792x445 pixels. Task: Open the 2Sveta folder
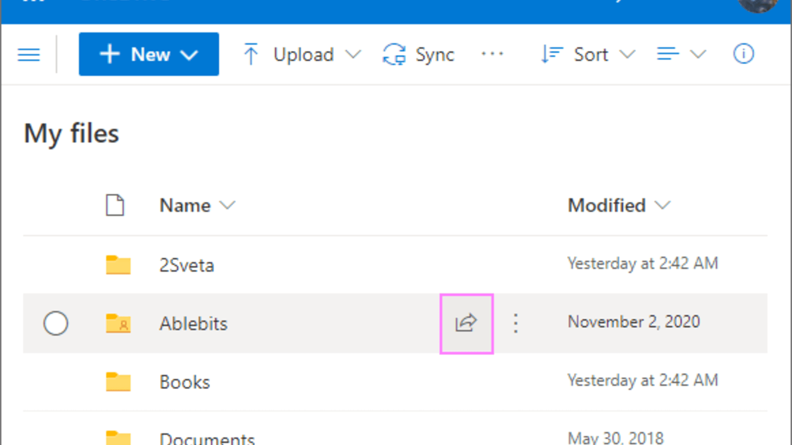point(187,266)
